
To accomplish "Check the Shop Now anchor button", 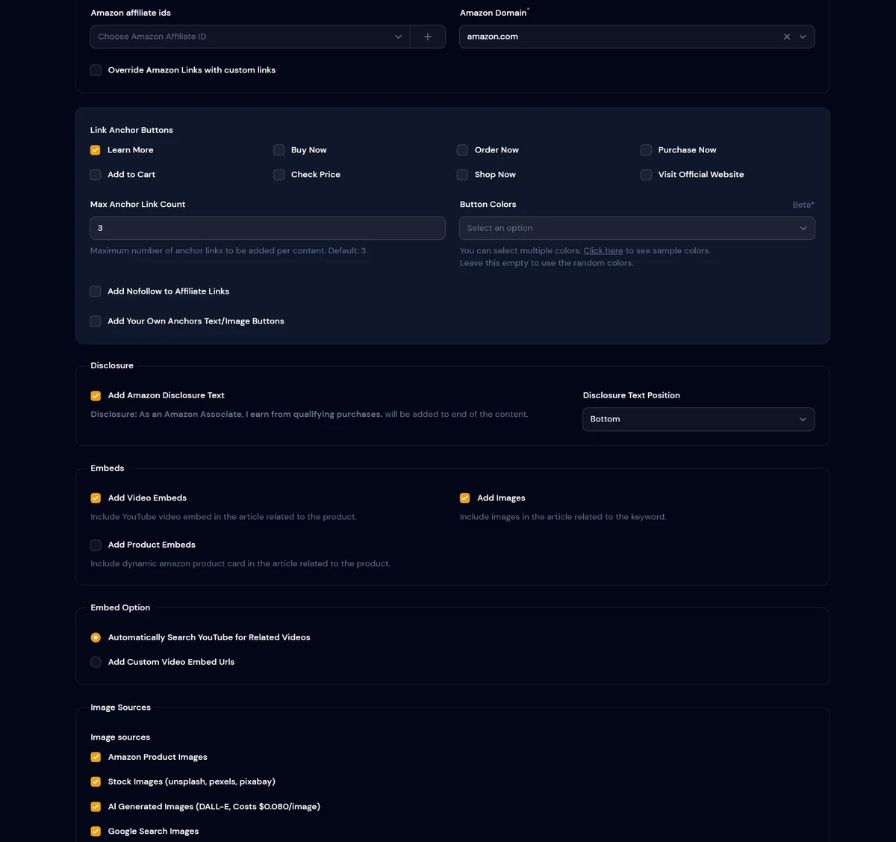I will pyautogui.click(x=463, y=175).
